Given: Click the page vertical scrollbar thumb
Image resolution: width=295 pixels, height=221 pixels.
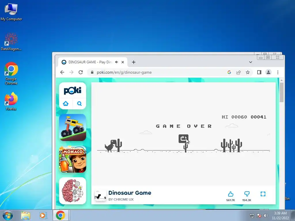Looking at the screenshot, I should pyautogui.click(x=281, y=92).
